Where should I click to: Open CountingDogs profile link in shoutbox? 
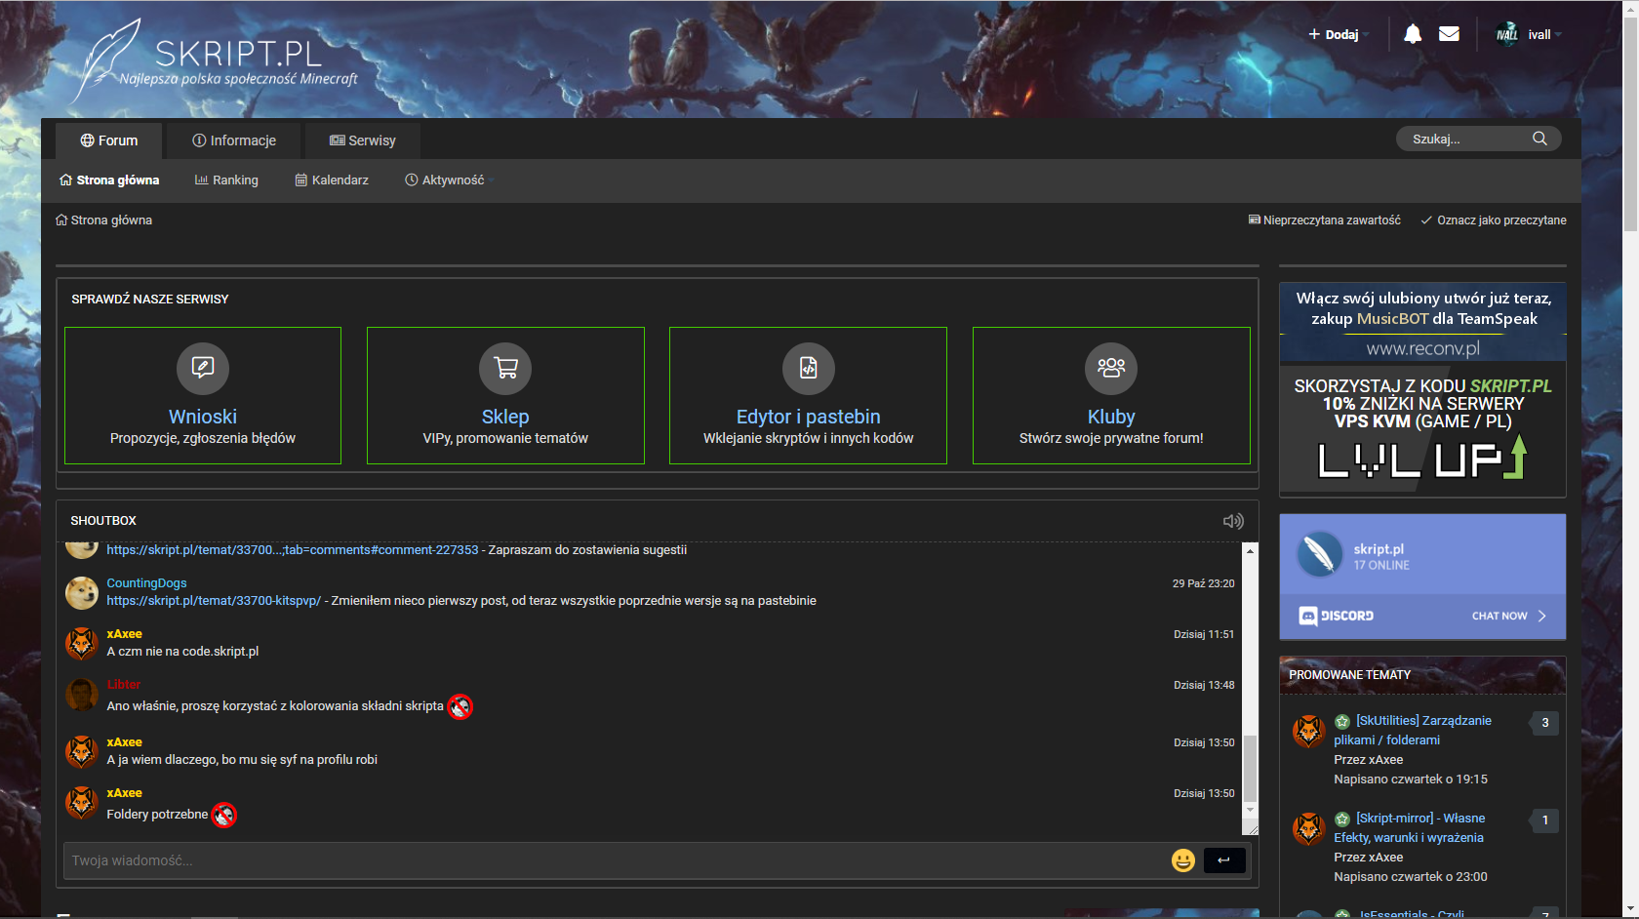[146, 583]
